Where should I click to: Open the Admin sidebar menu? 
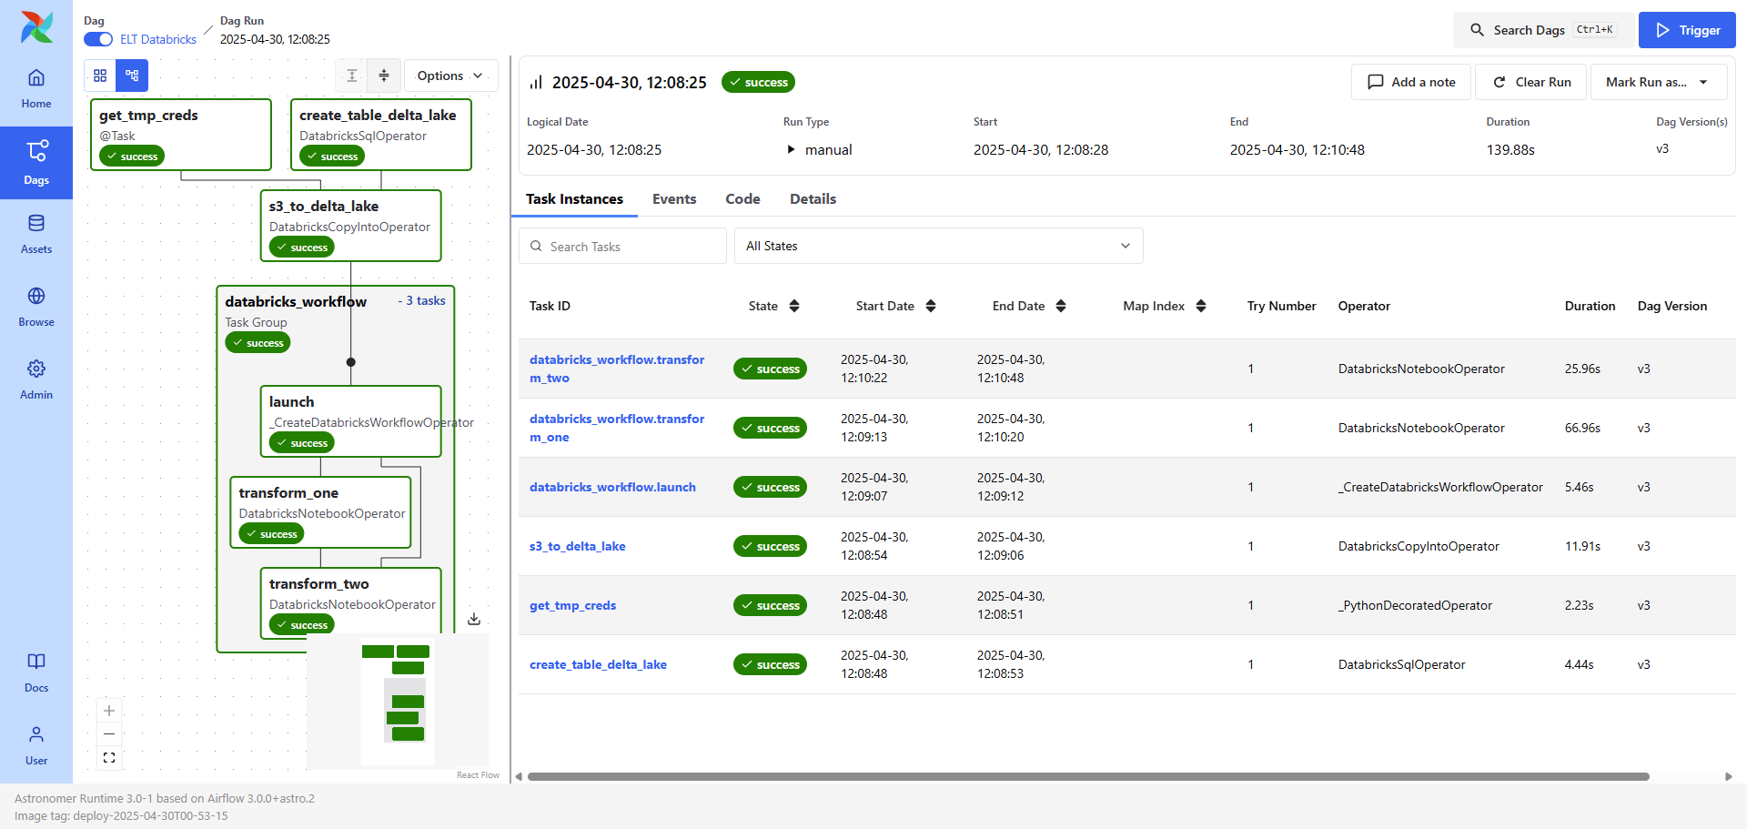pyautogui.click(x=36, y=379)
